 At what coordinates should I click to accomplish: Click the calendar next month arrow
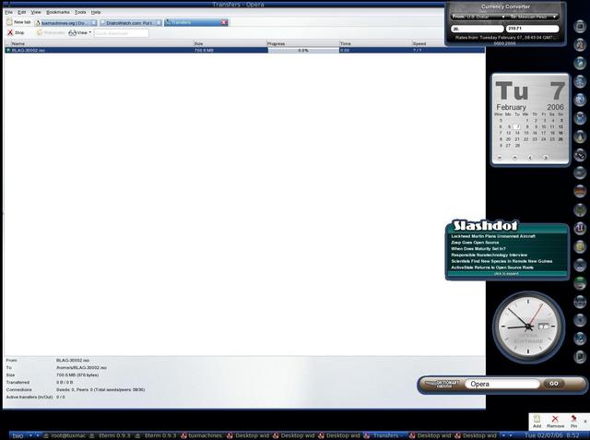pyautogui.click(x=546, y=158)
